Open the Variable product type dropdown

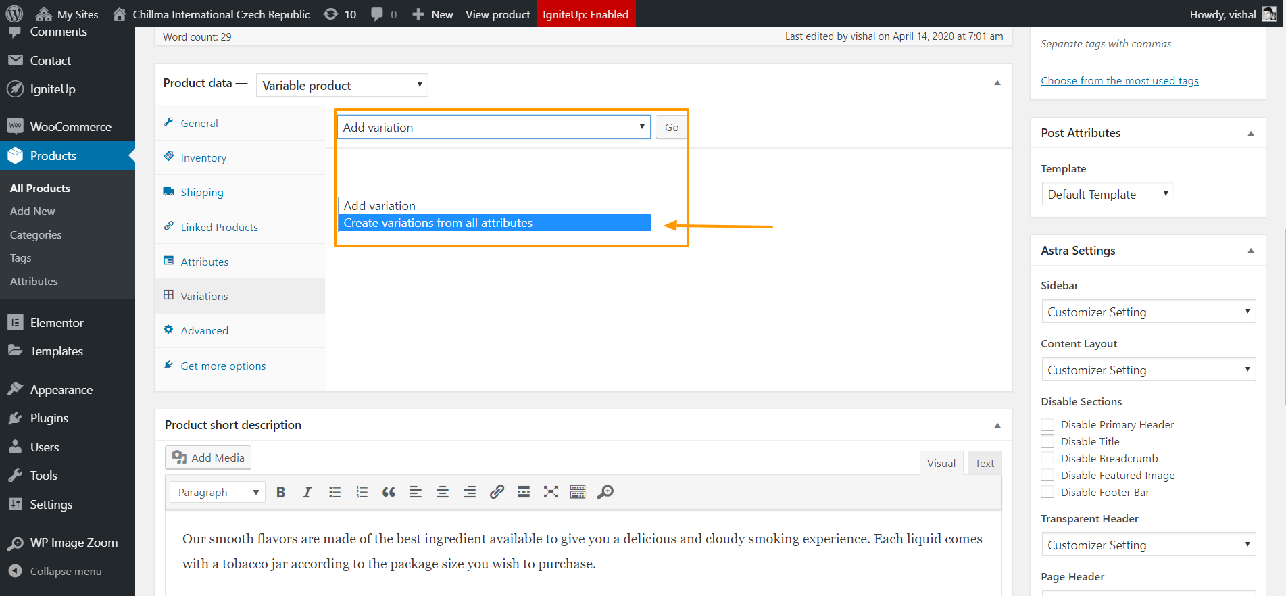pyautogui.click(x=342, y=85)
